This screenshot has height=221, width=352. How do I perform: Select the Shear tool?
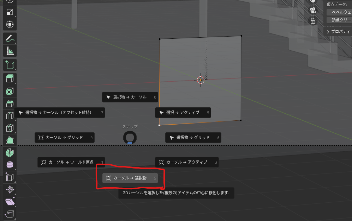click(x=10, y=202)
